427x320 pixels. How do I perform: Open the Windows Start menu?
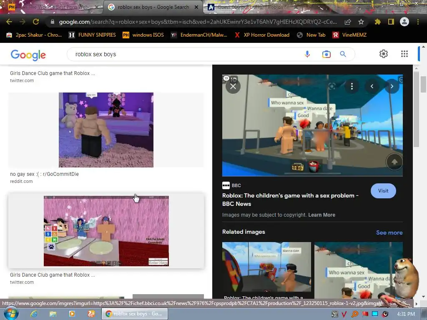10,313
